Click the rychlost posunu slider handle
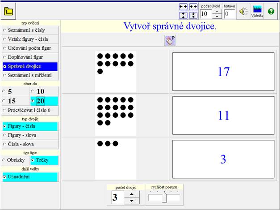The width and height of the screenshot is (280, 210). pyautogui.click(x=165, y=198)
